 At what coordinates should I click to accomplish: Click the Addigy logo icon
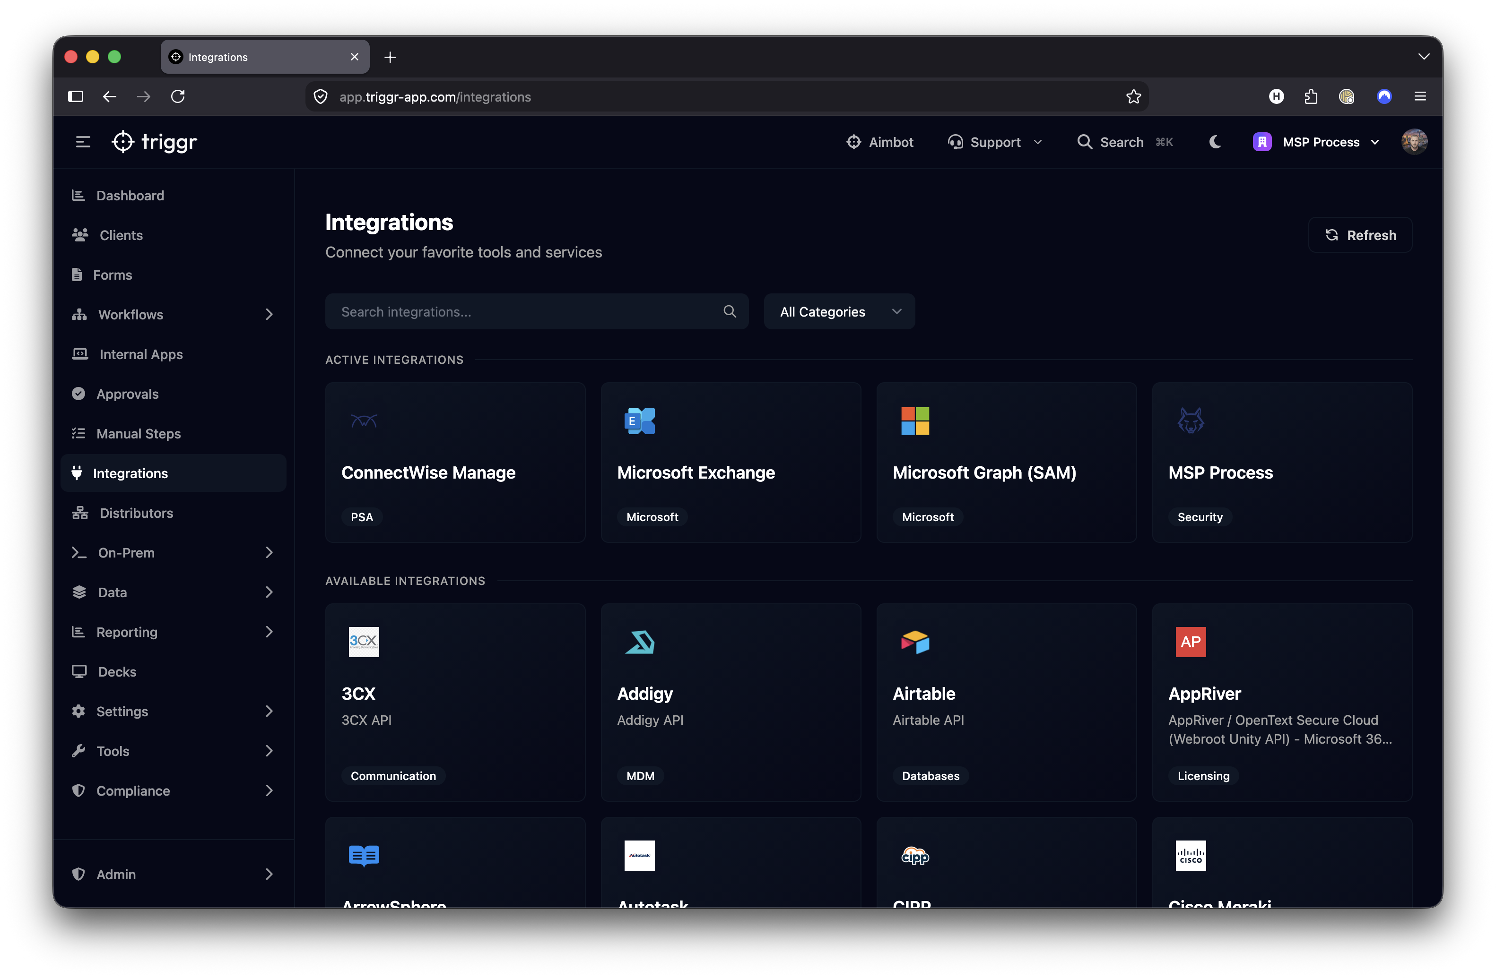[639, 642]
